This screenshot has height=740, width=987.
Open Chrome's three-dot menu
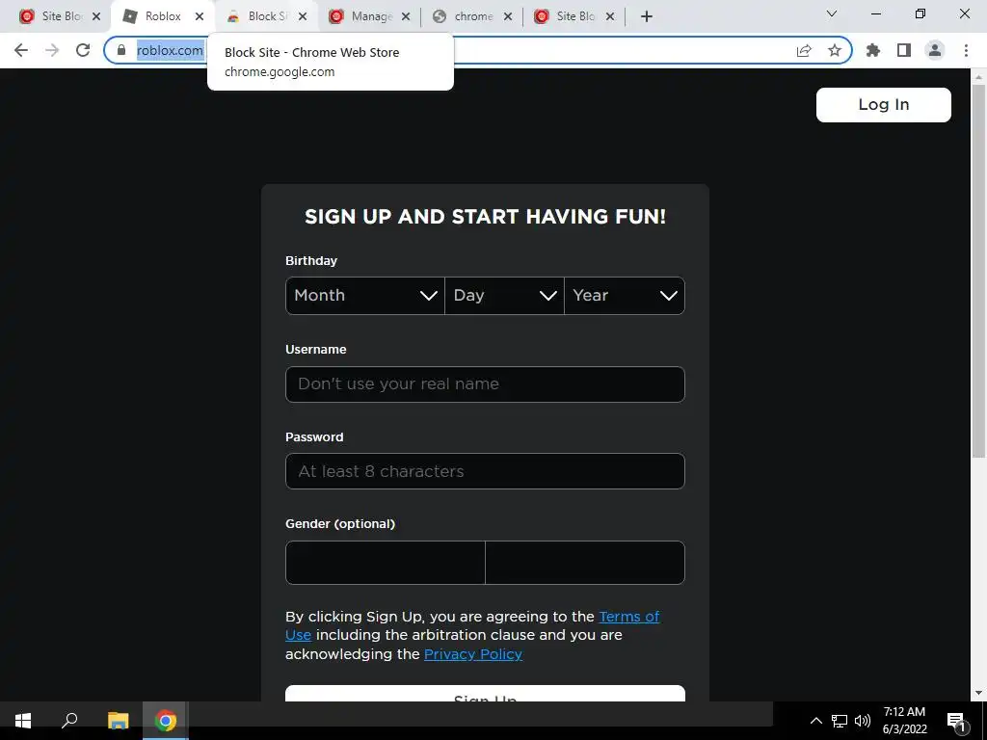(966, 50)
